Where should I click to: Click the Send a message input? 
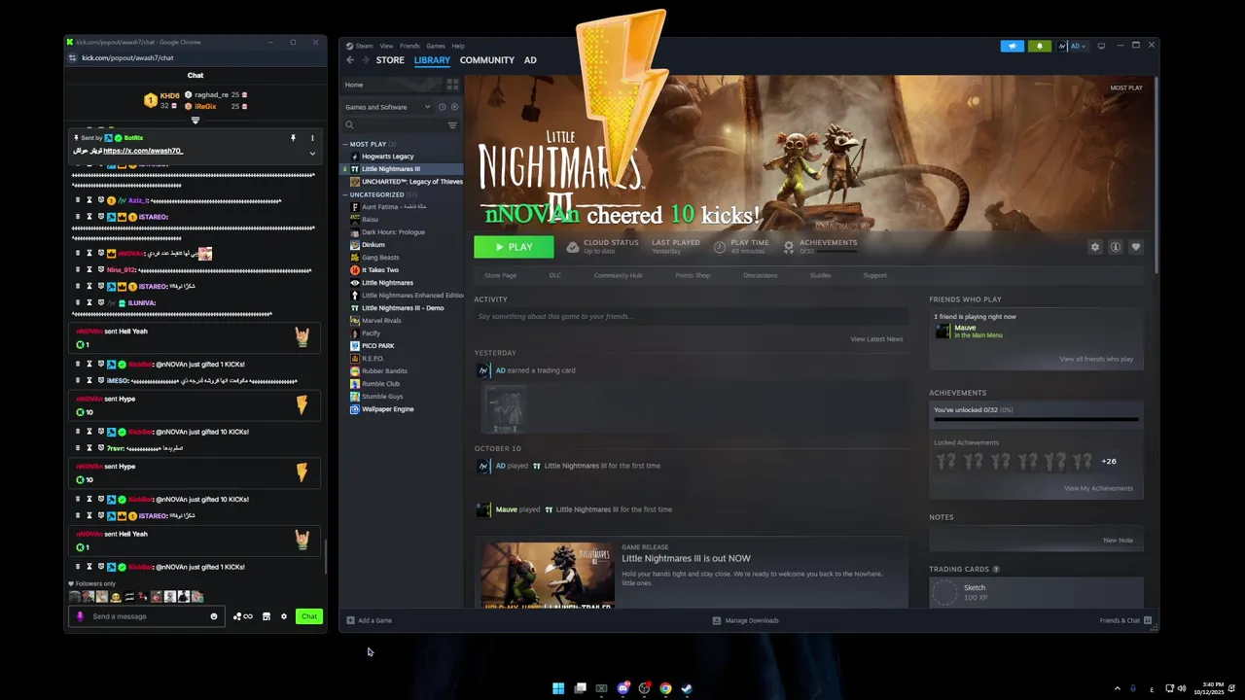coord(147,616)
